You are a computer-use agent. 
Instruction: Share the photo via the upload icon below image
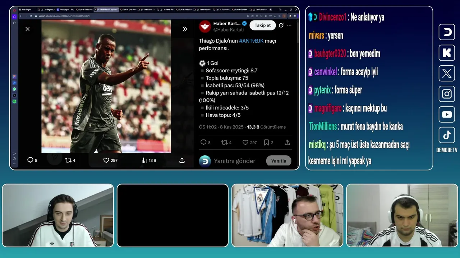[x=182, y=160]
